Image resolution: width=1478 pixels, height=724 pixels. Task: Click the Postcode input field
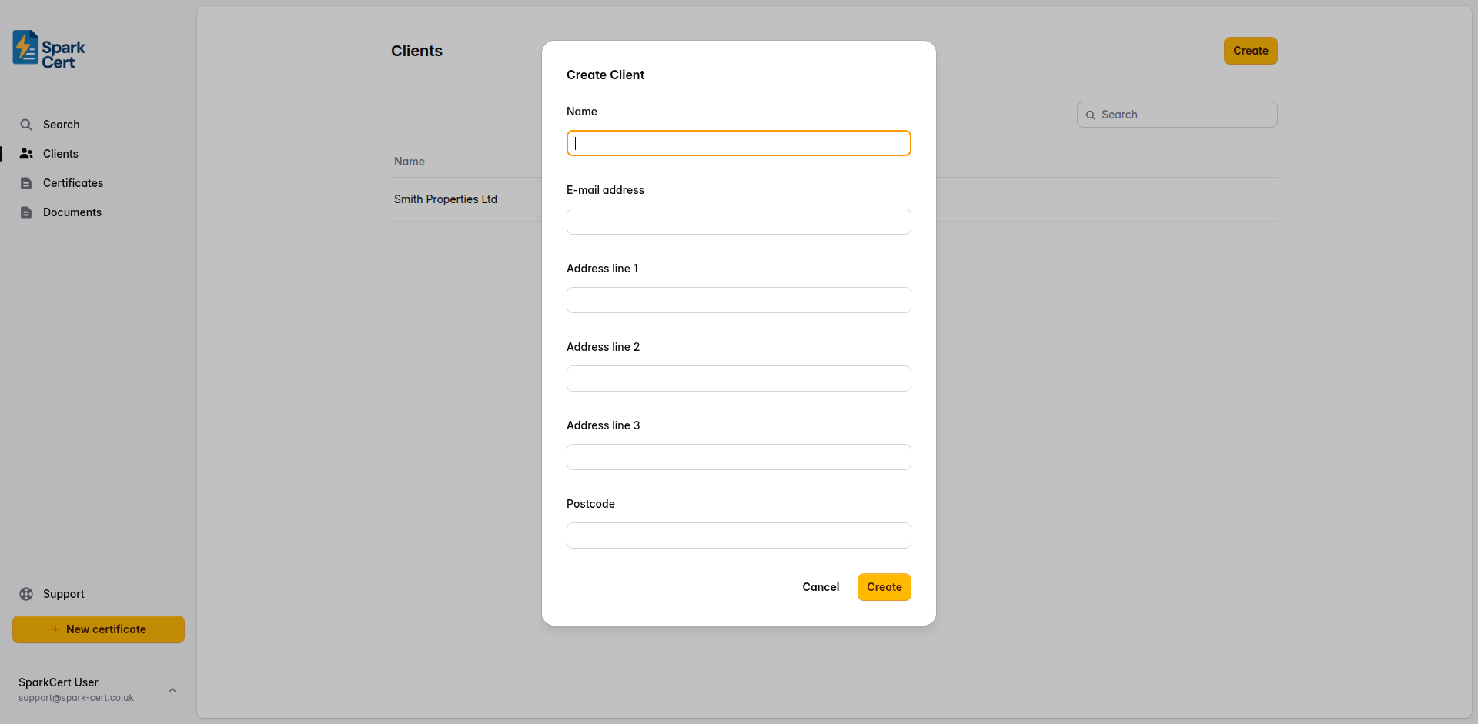click(x=738, y=535)
